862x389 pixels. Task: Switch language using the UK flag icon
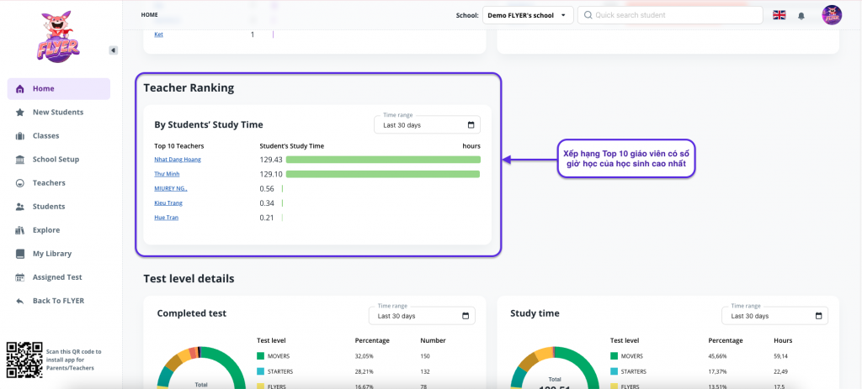(x=779, y=15)
